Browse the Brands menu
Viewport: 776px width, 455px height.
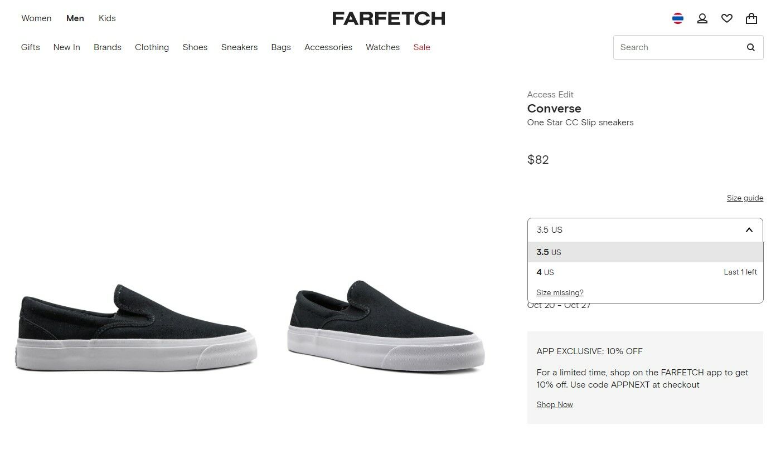[107, 47]
